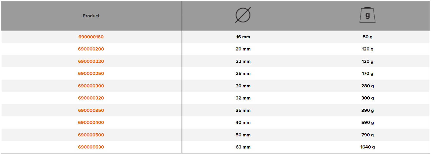Open product link 690000630
The width and height of the screenshot is (431, 154).
pyautogui.click(x=91, y=147)
